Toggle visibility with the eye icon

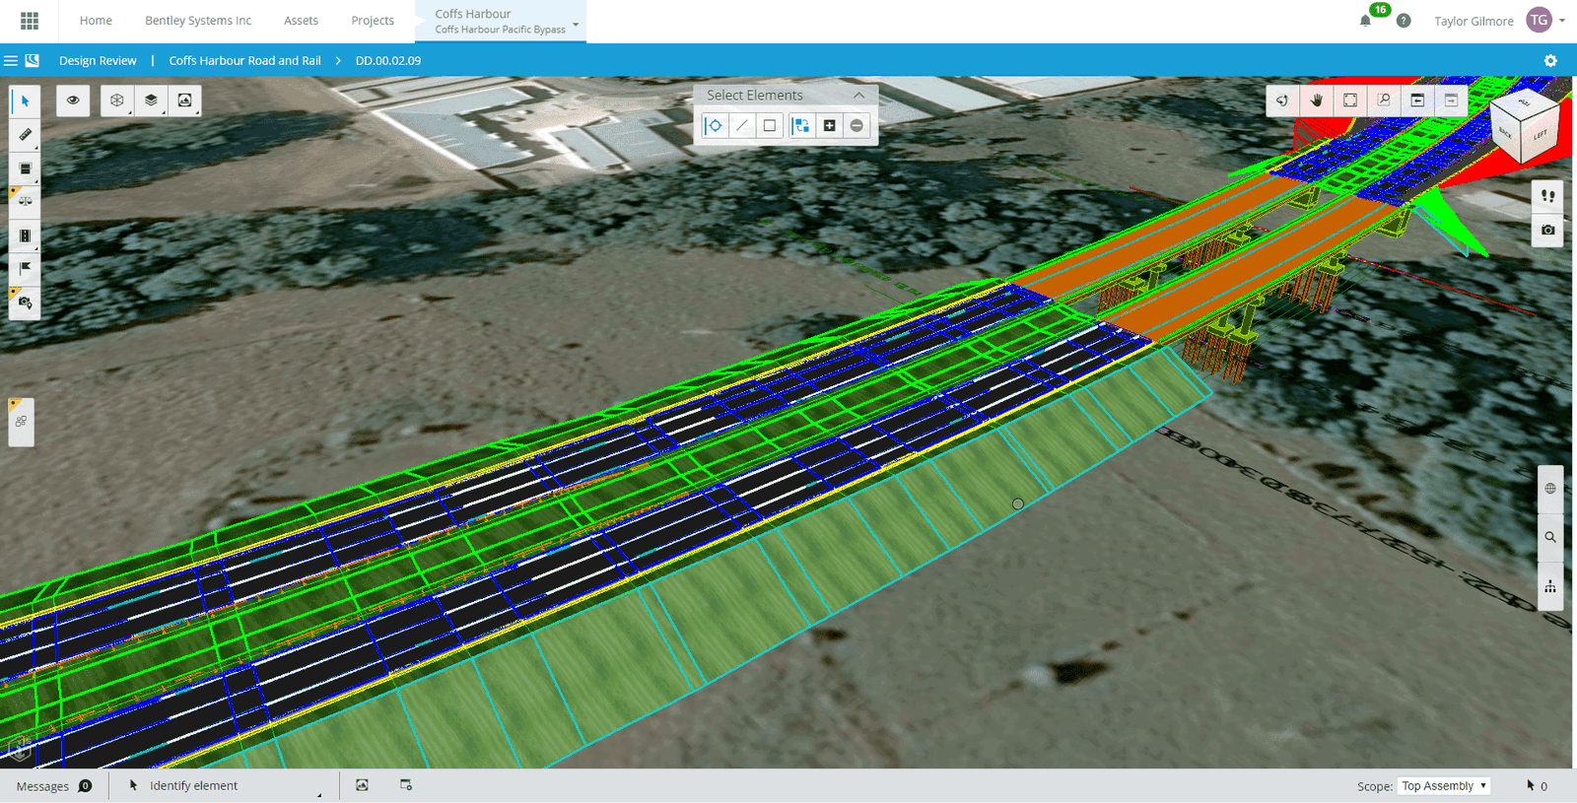tap(73, 100)
